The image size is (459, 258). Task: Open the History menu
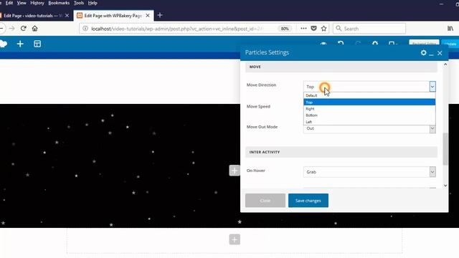coord(37,3)
